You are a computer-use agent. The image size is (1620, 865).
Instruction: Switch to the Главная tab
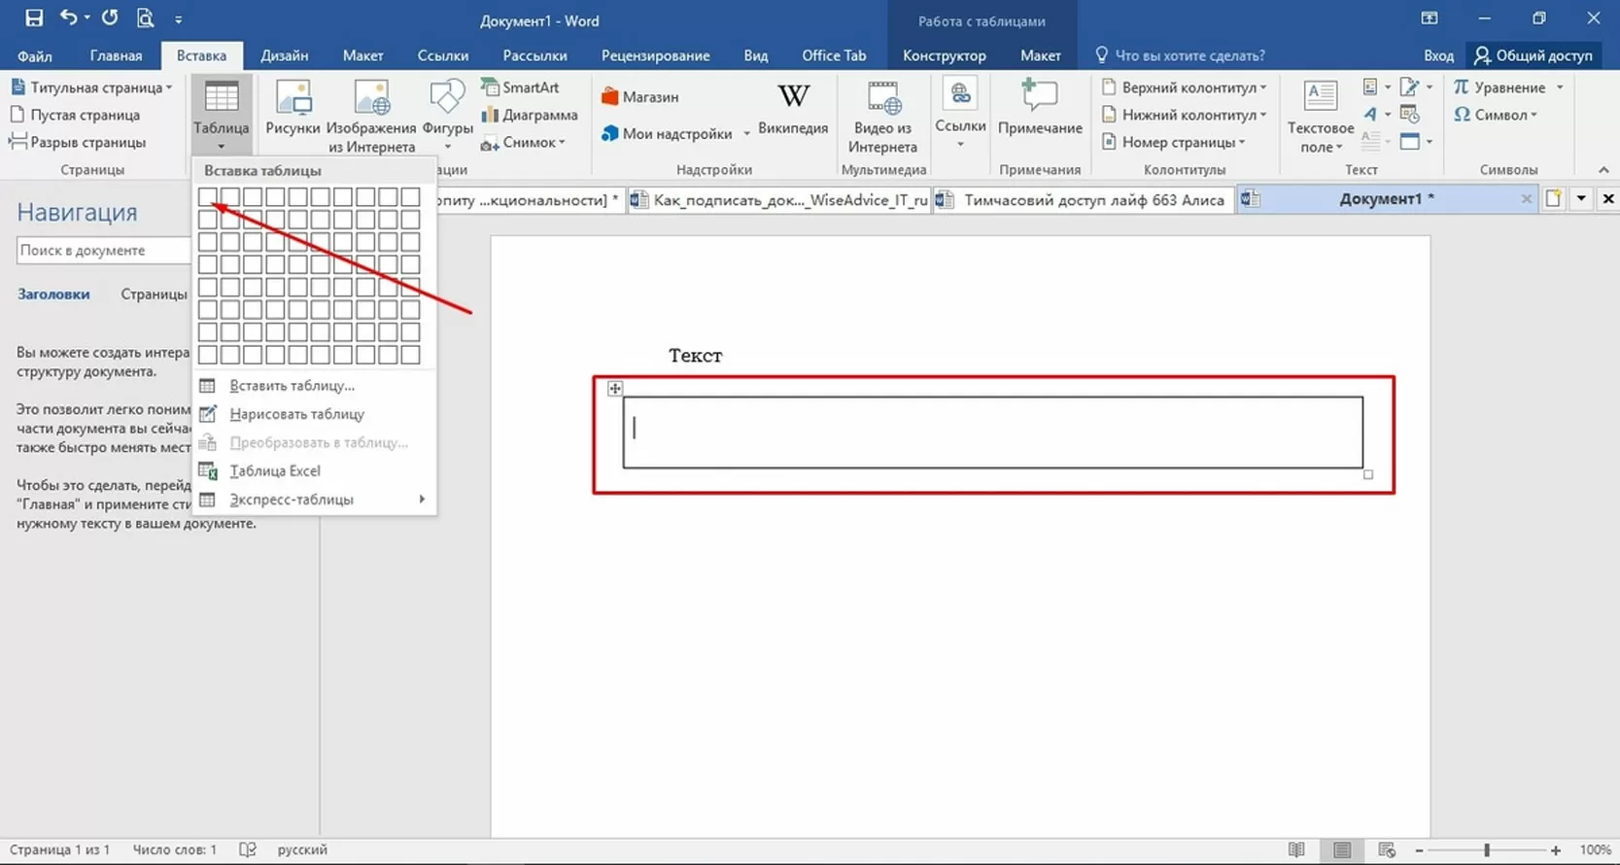[x=116, y=55]
